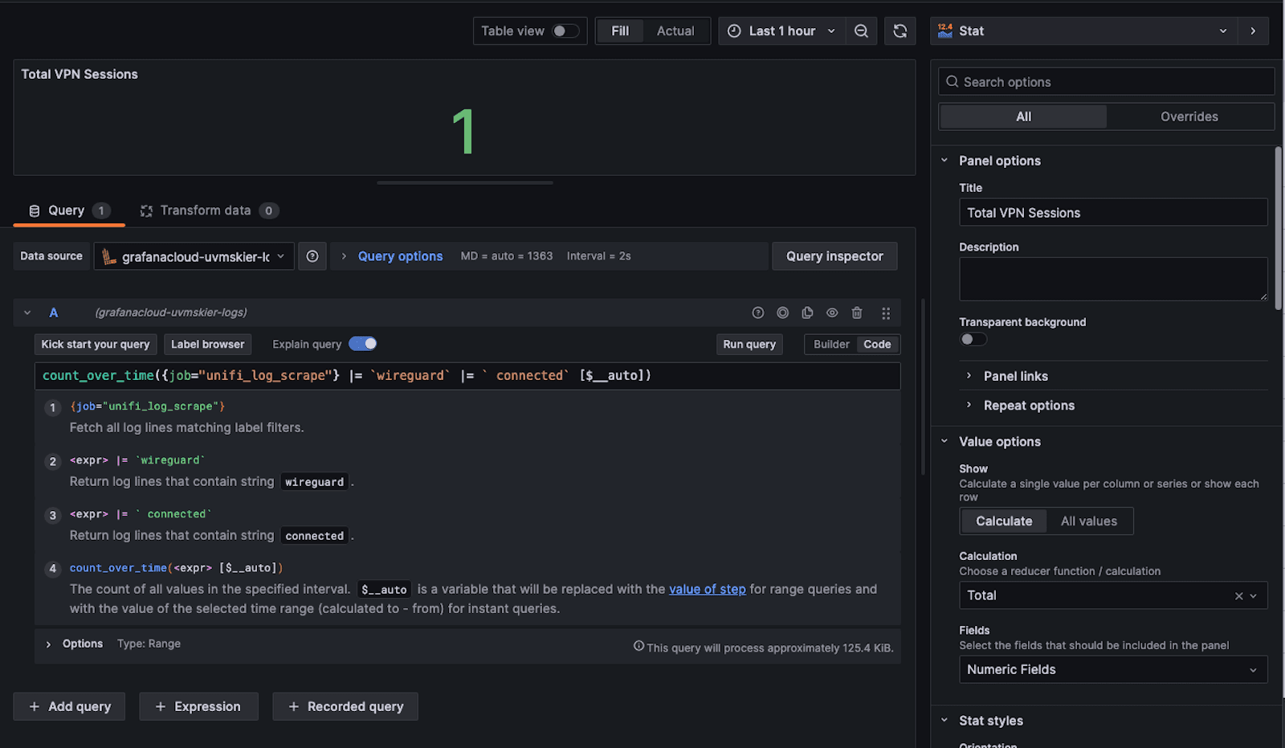The image size is (1285, 748).
Task: Collapse Panel options section
Action: [944, 161]
